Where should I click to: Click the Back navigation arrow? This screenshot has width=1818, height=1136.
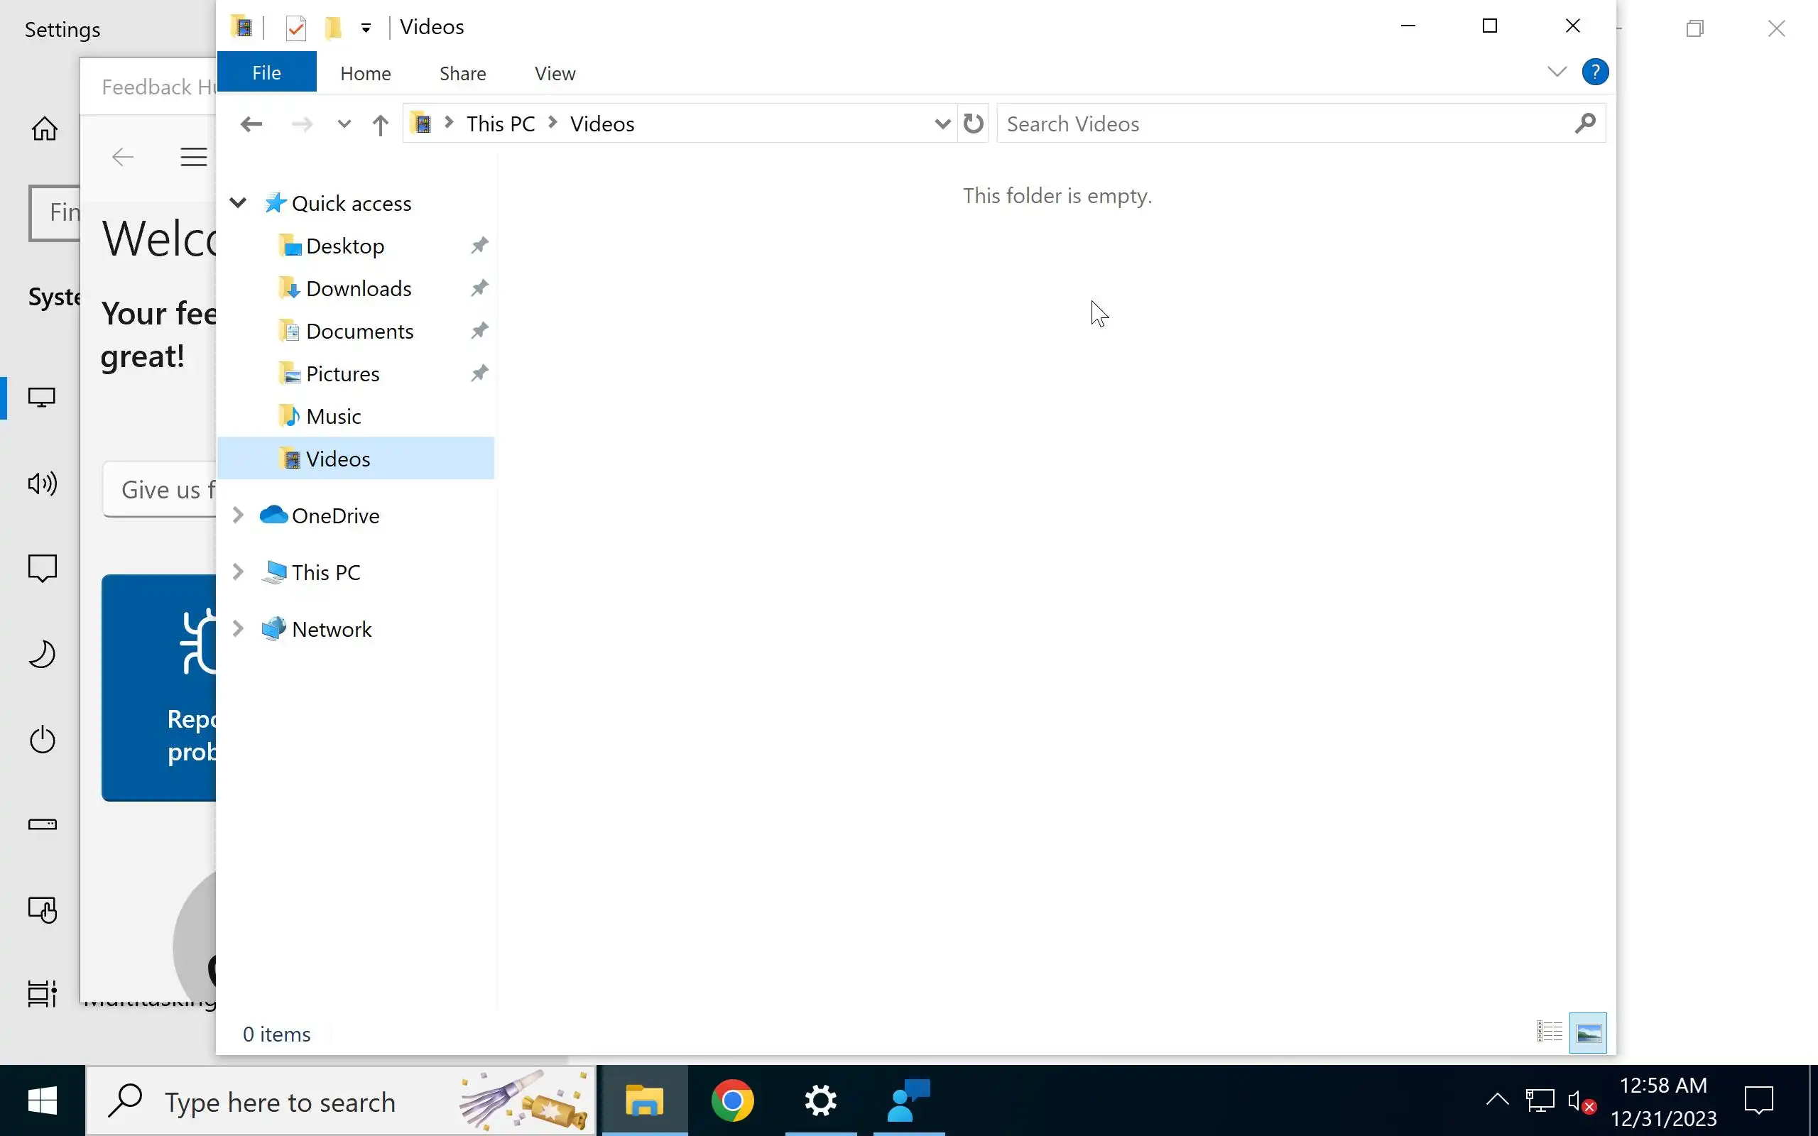251,124
